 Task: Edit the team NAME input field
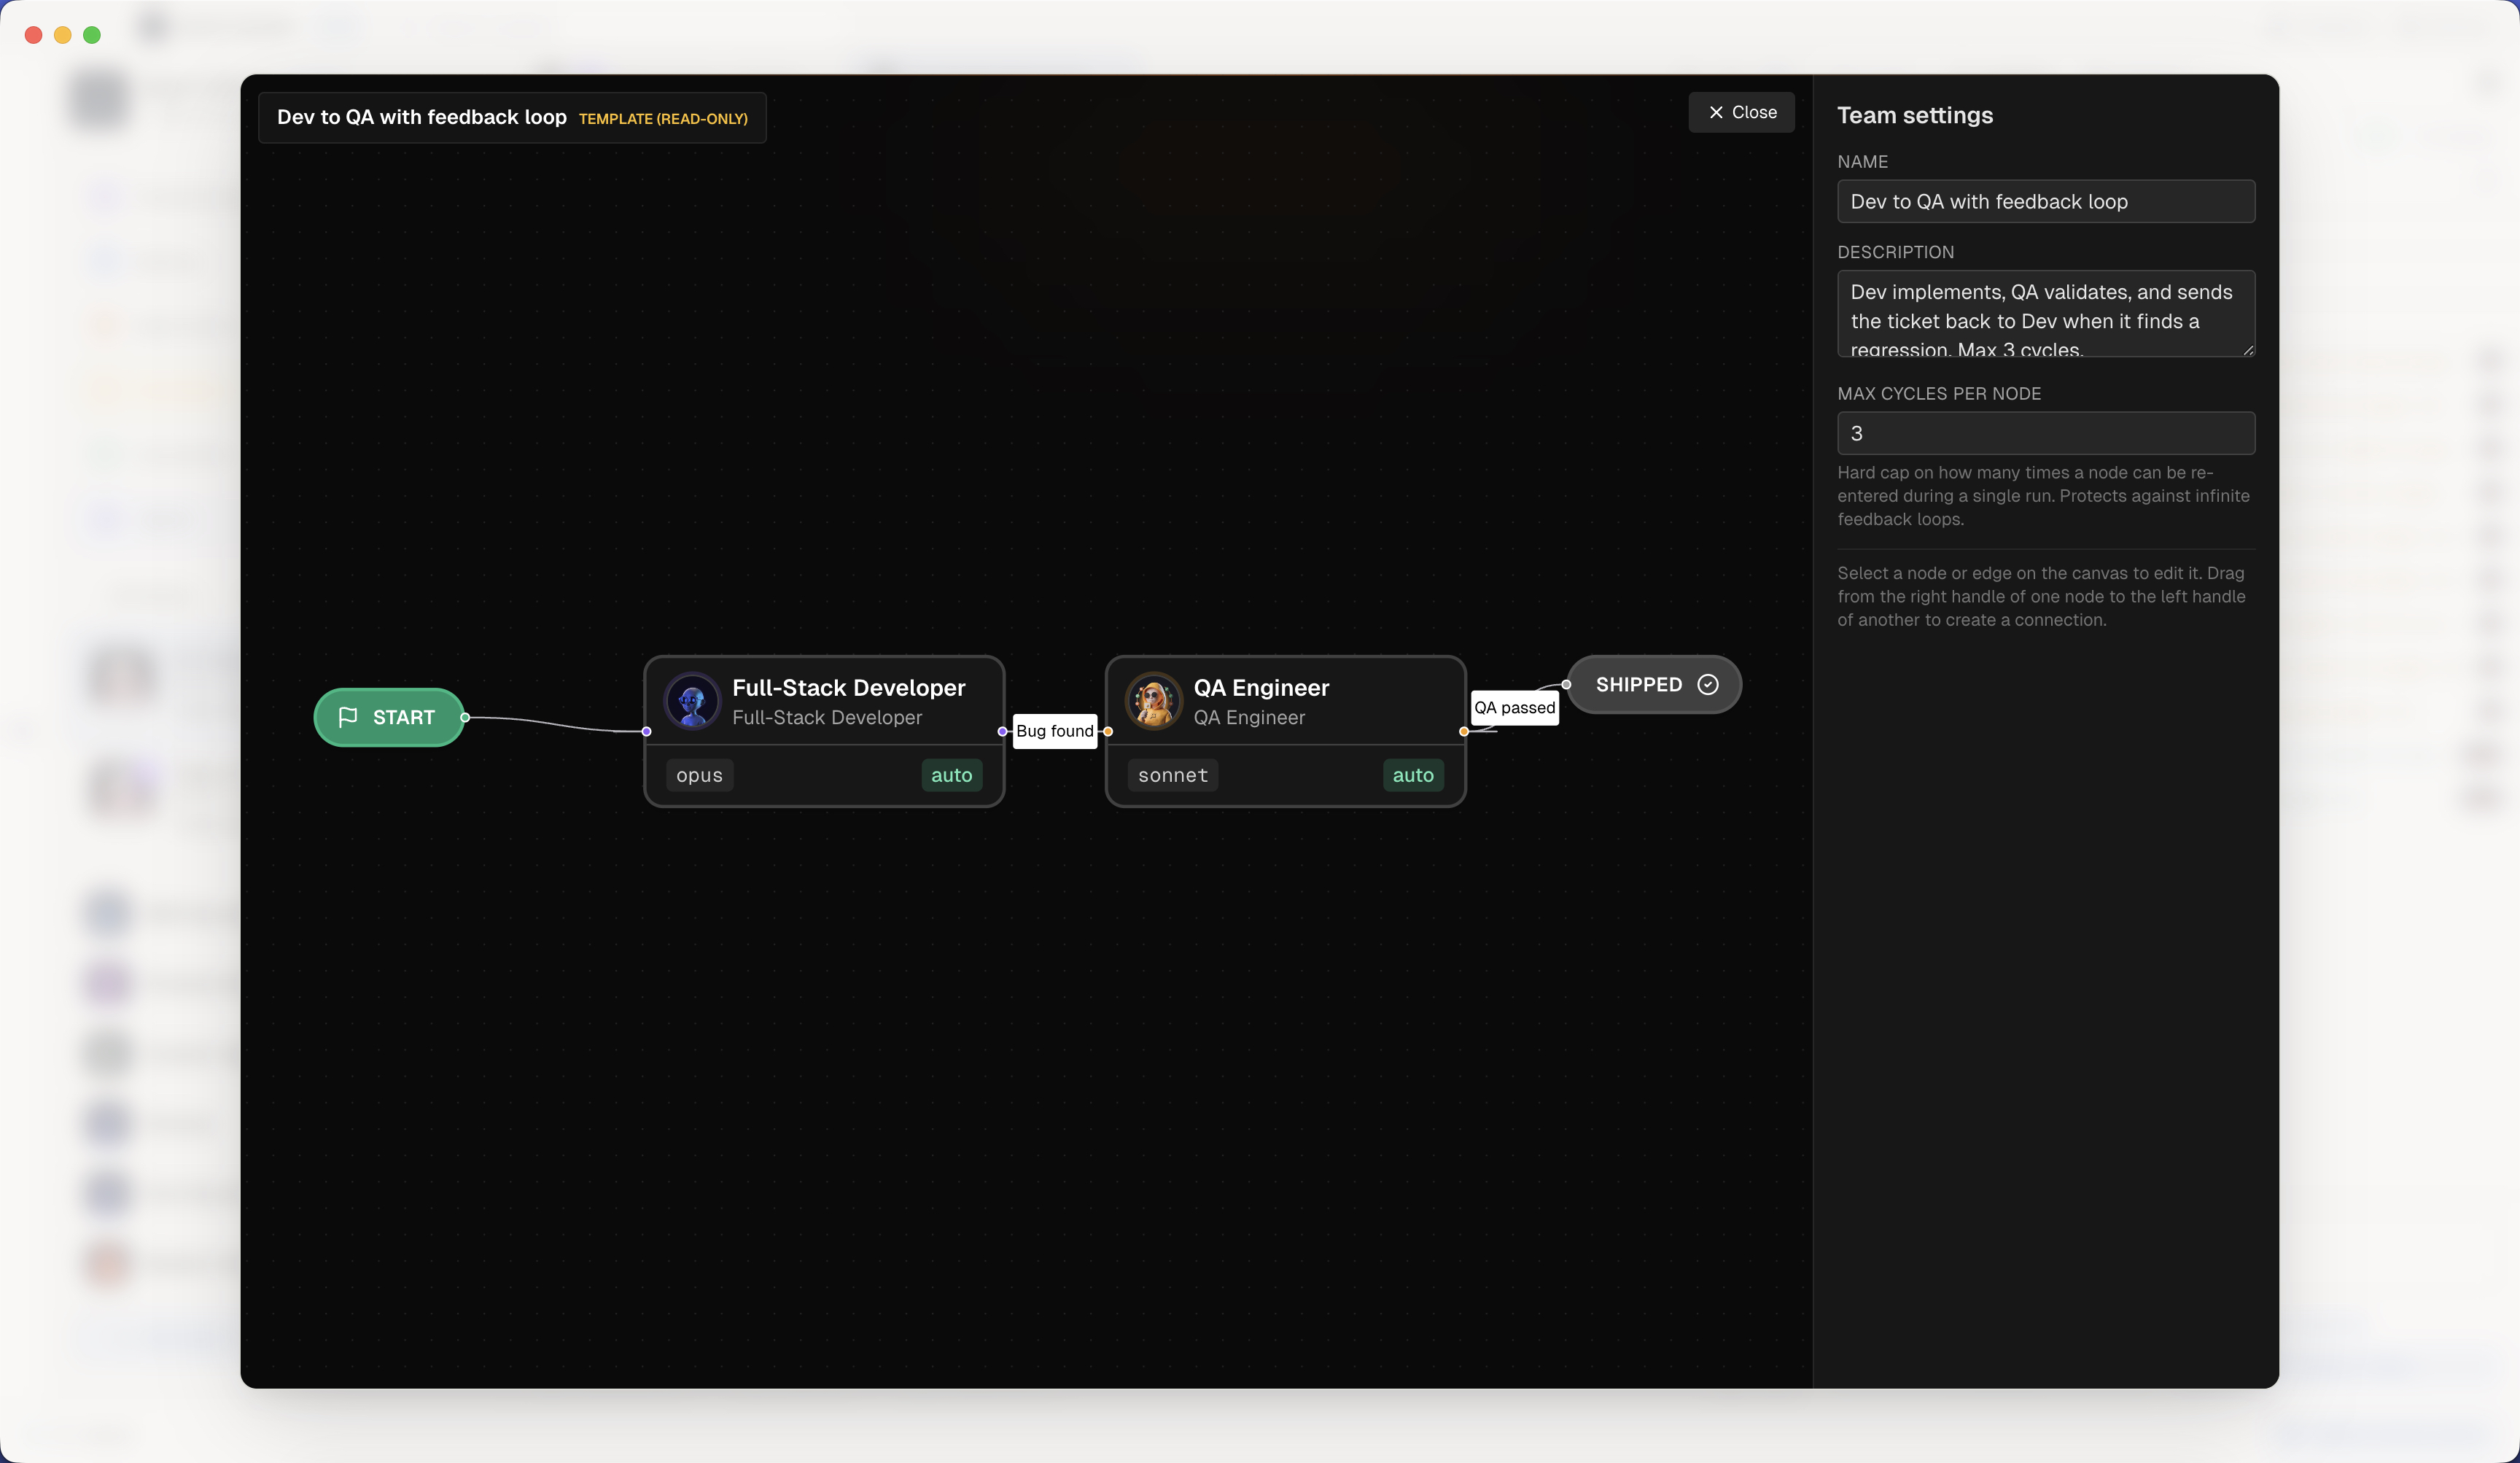click(2045, 201)
